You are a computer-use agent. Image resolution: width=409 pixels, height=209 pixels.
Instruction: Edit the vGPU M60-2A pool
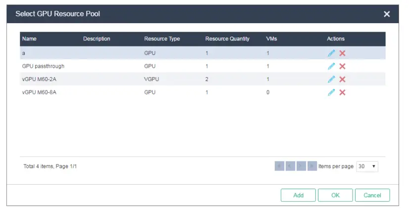(x=331, y=79)
